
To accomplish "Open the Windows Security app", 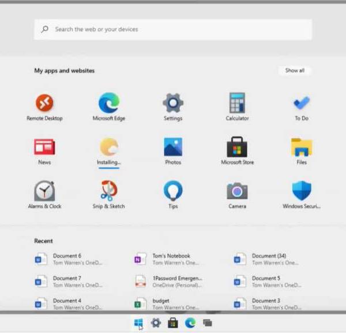I will click(x=301, y=191).
